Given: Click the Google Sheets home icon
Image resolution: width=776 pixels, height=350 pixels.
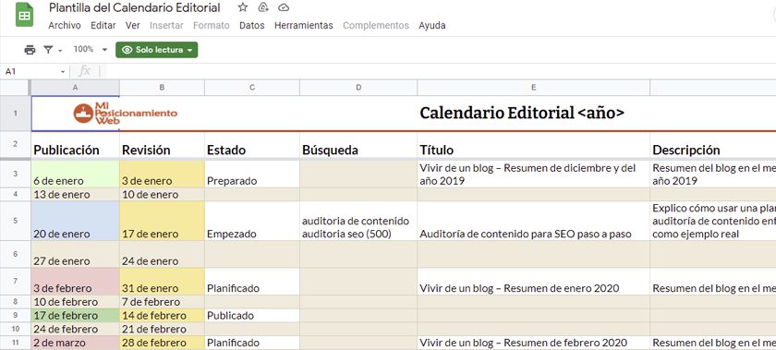Looking at the screenshot, I should pyautogui.click(x=24, y=15).
